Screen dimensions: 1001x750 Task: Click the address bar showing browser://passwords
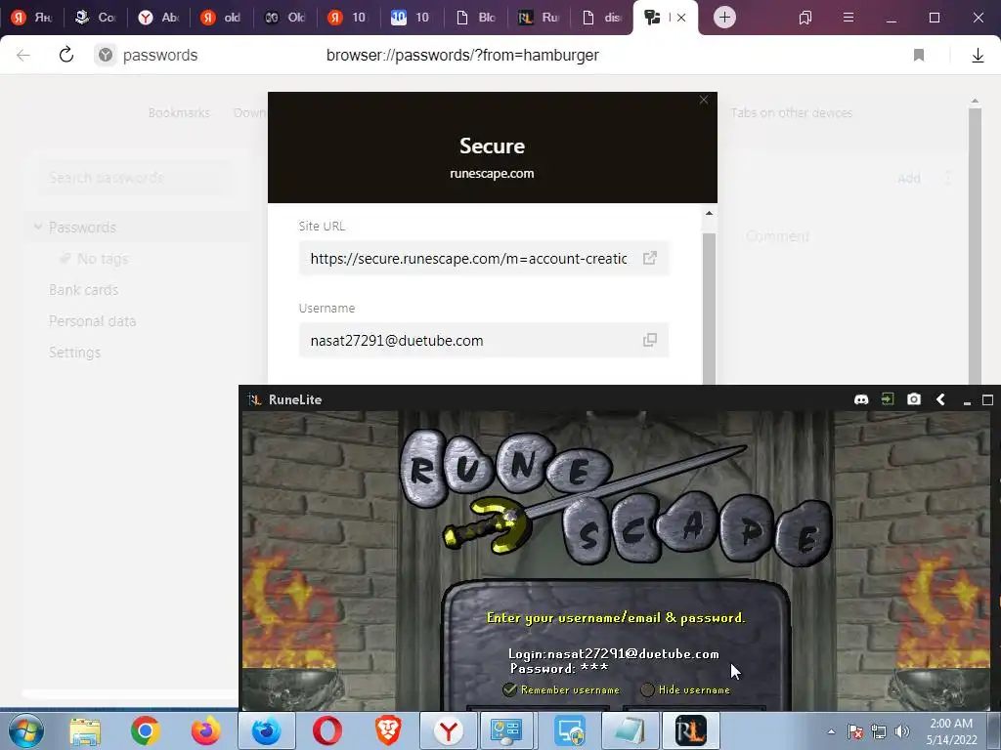(x=462, y=56)
